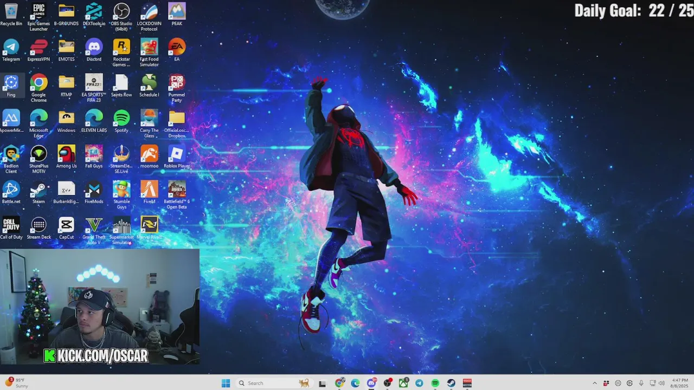Show hidden system tray icons chevron
The width and height of the screenshot is (694, 390).
coord(594,383)
